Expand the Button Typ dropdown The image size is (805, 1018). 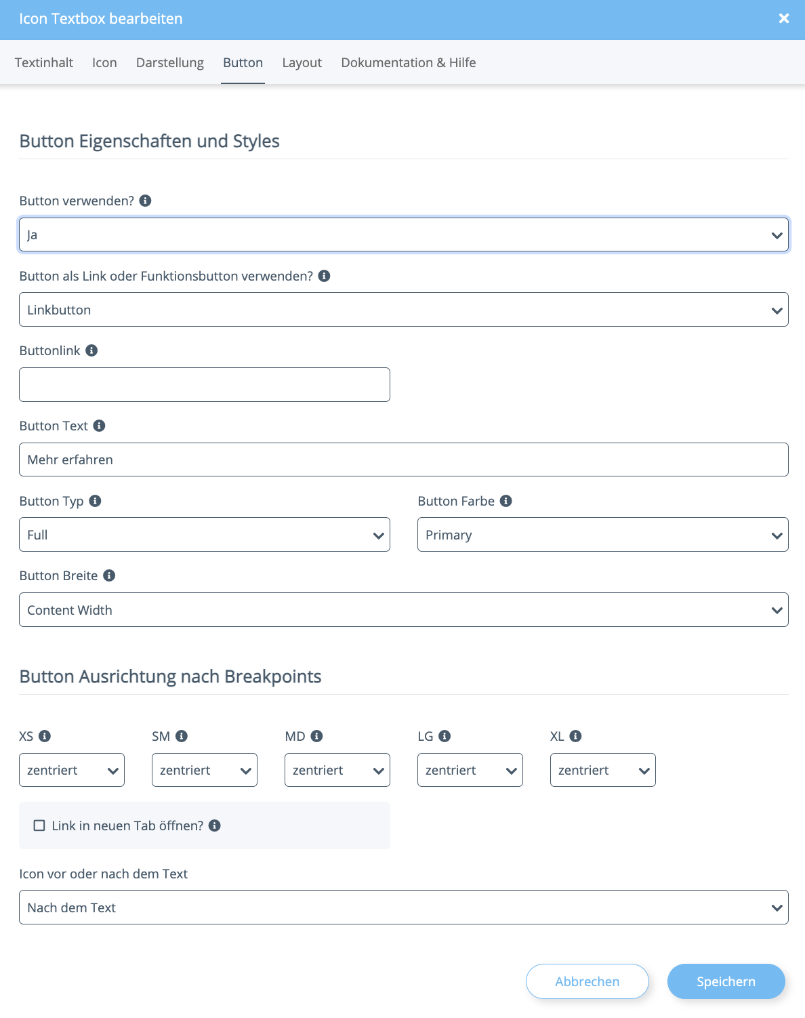[x=204, y=535]
